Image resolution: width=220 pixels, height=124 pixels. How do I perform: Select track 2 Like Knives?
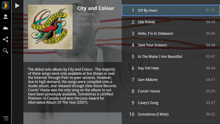point(171,22)
